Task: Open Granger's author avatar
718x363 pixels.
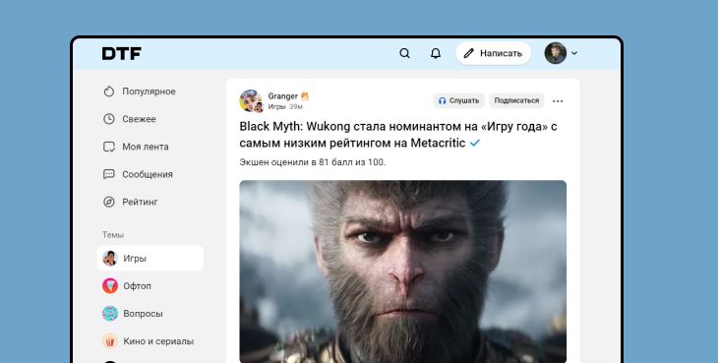Action: [x=251, y=100]
